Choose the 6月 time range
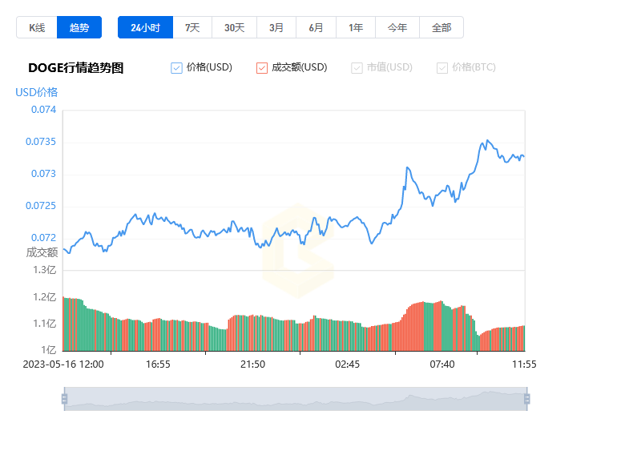The height and width of the screenshot is (451, 625). [x=316, y=27]
